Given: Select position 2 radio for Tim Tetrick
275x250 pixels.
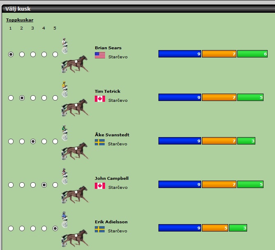Looking at the screenshot, I should point(22,98).
